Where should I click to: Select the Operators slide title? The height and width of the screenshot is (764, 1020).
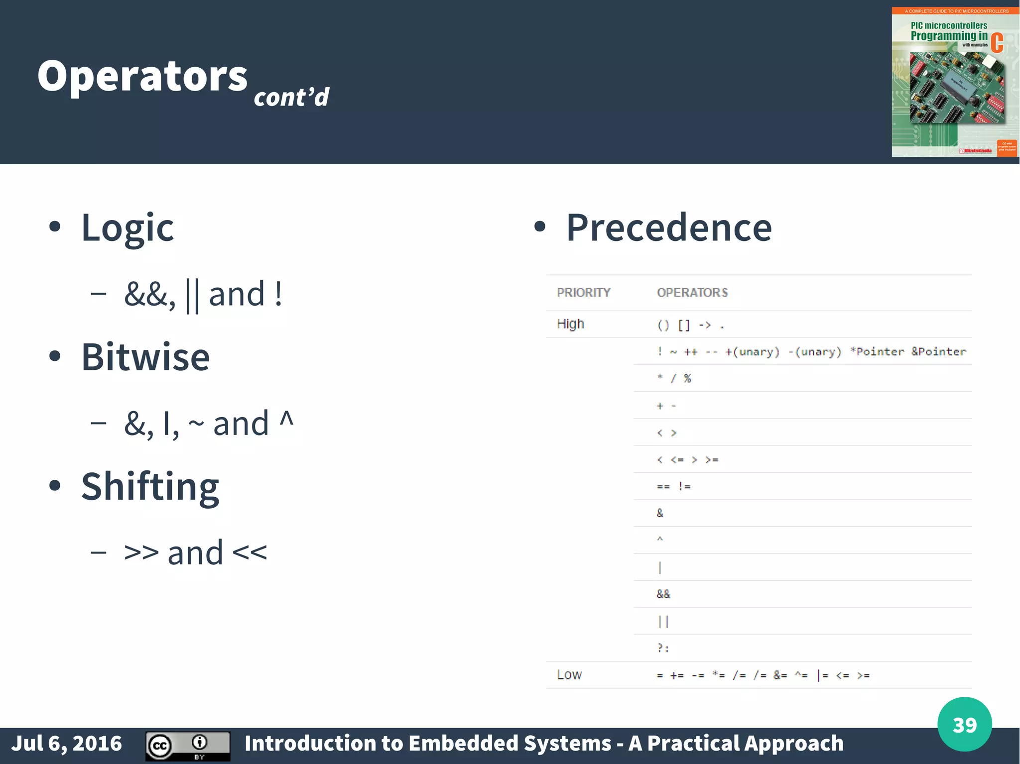tap(142, 76)
